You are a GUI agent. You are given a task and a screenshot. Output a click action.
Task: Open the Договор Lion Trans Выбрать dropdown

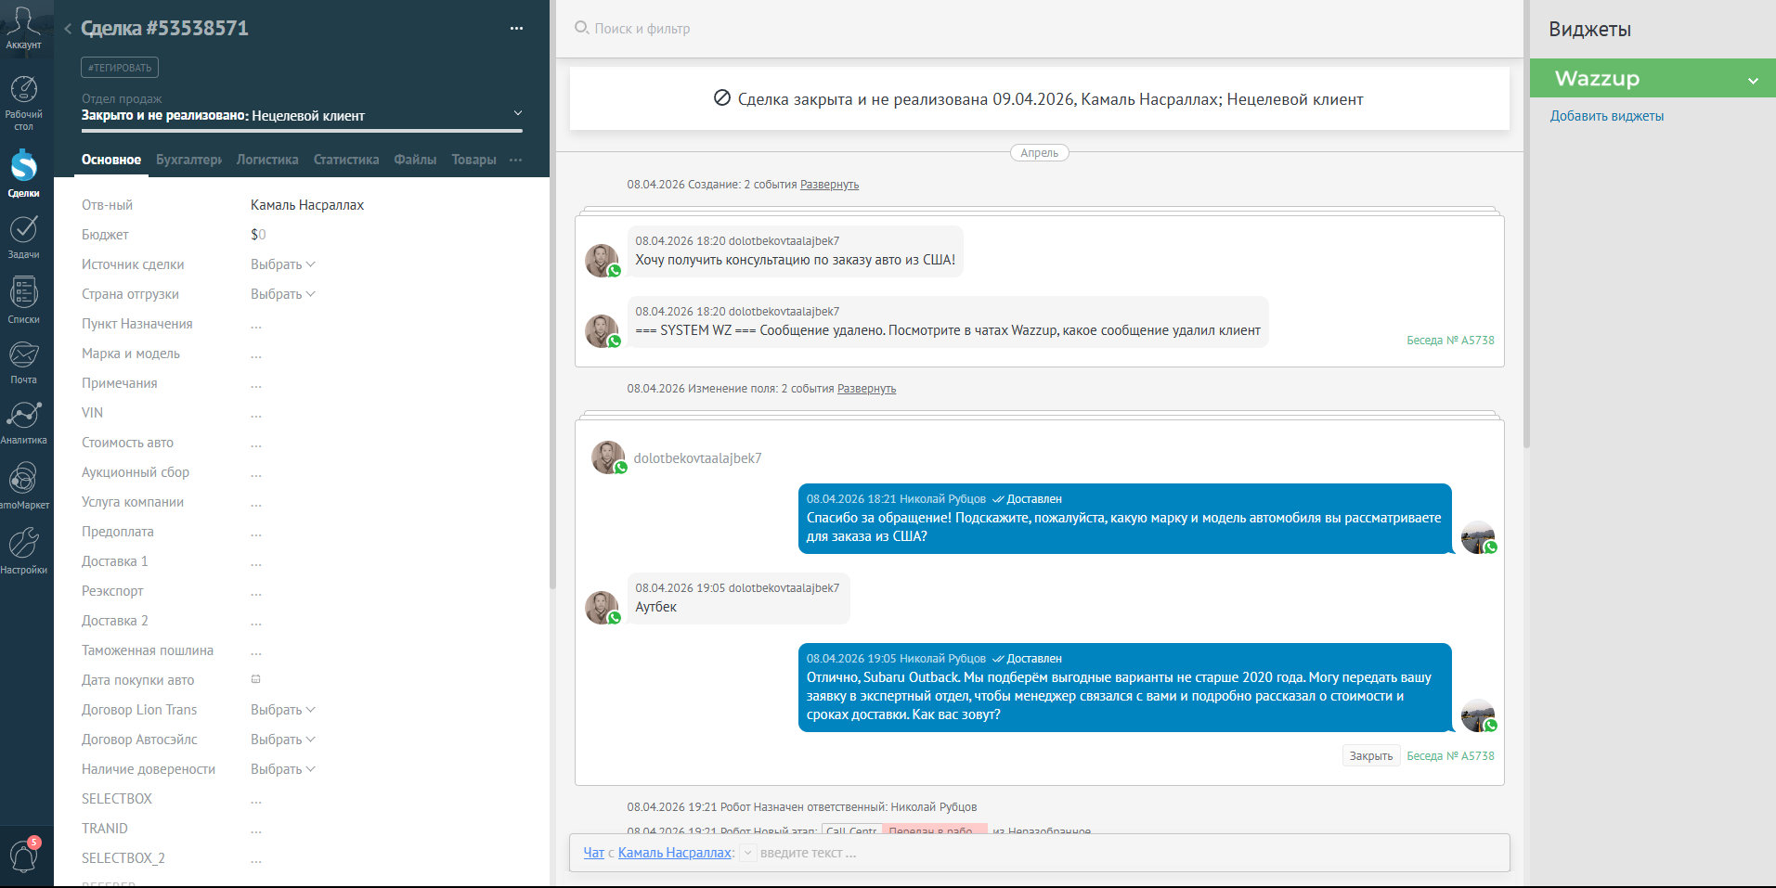pyautogui.click(x=283, y=710)
